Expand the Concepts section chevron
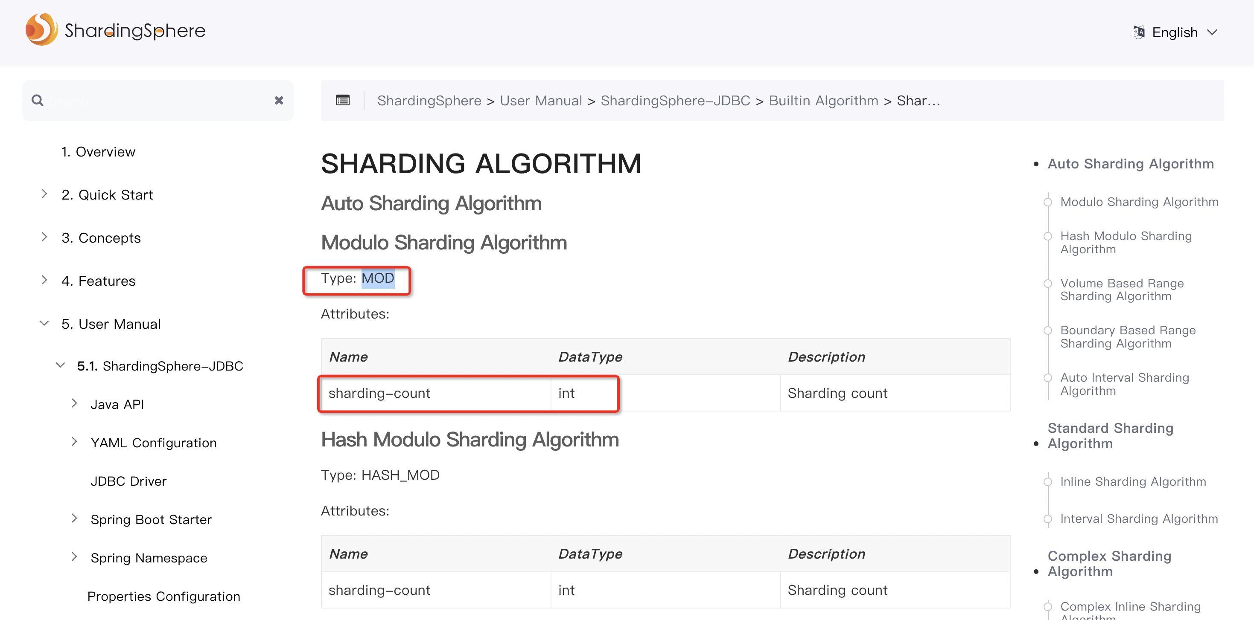 44,237
